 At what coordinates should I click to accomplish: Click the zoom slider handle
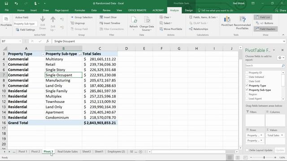(264, 157)
